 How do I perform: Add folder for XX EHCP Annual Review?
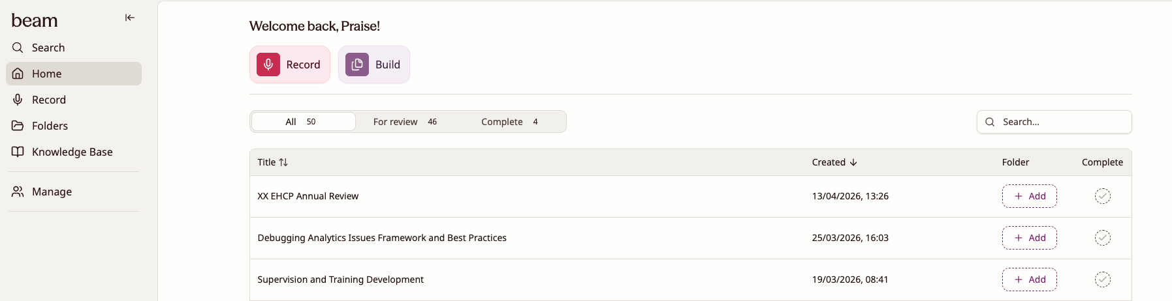pyautogui.click(x=1029, y=196)
